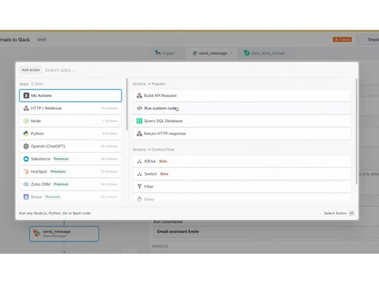
Task: Click the Query SQL Database icon
Action: coord(139,121)
